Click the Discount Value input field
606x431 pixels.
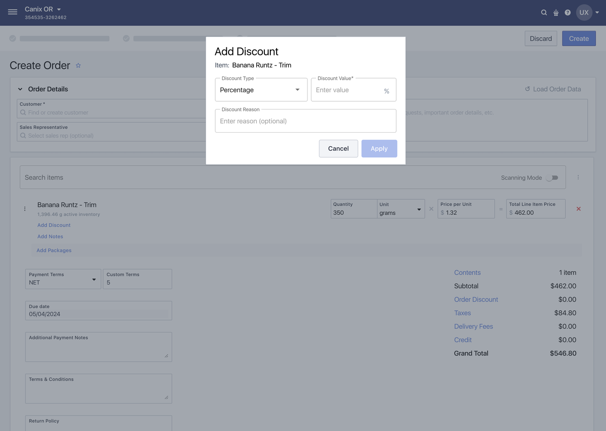tap(348, 90)
